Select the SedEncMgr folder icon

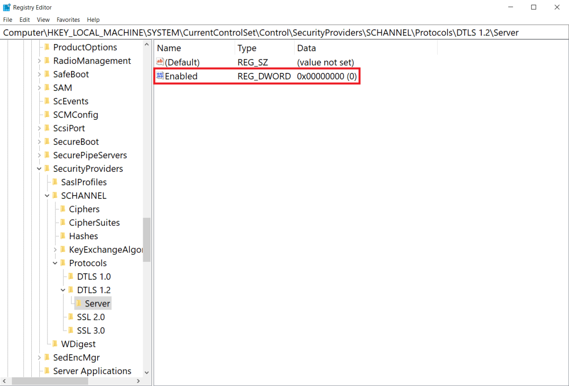pyautogui.click(x=47, y=358)
